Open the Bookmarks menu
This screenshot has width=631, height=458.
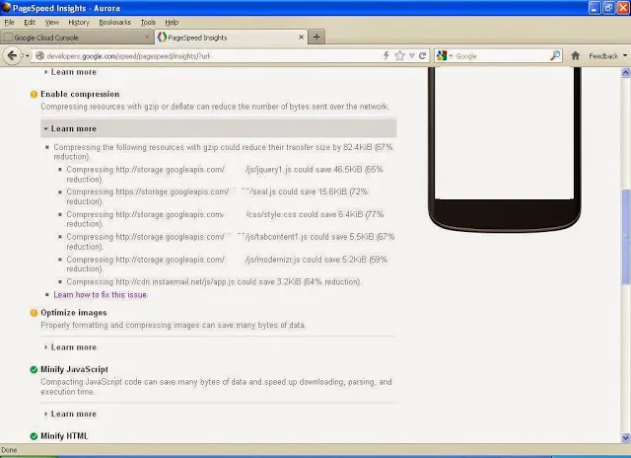pos(115,22)
